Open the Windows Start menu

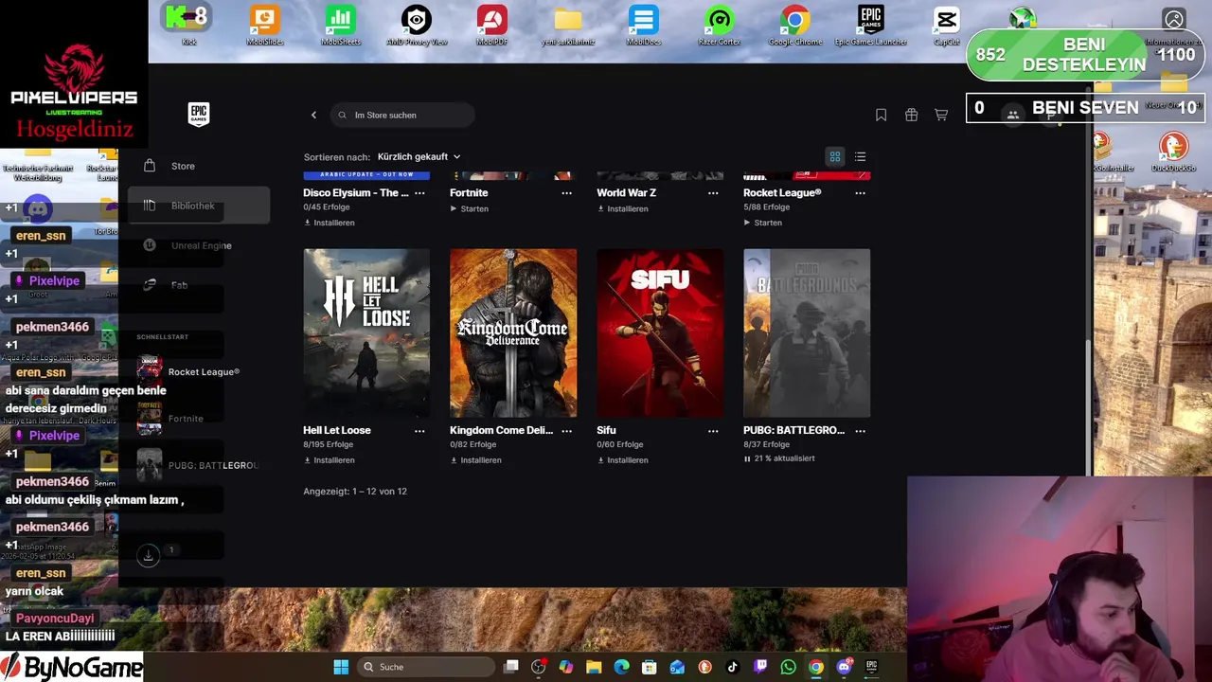pos(341,667)
